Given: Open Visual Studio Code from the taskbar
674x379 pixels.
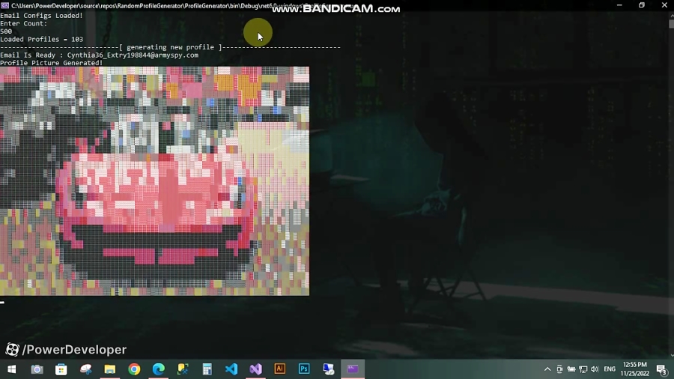Looking at the screenshot, I should point(231,369).
